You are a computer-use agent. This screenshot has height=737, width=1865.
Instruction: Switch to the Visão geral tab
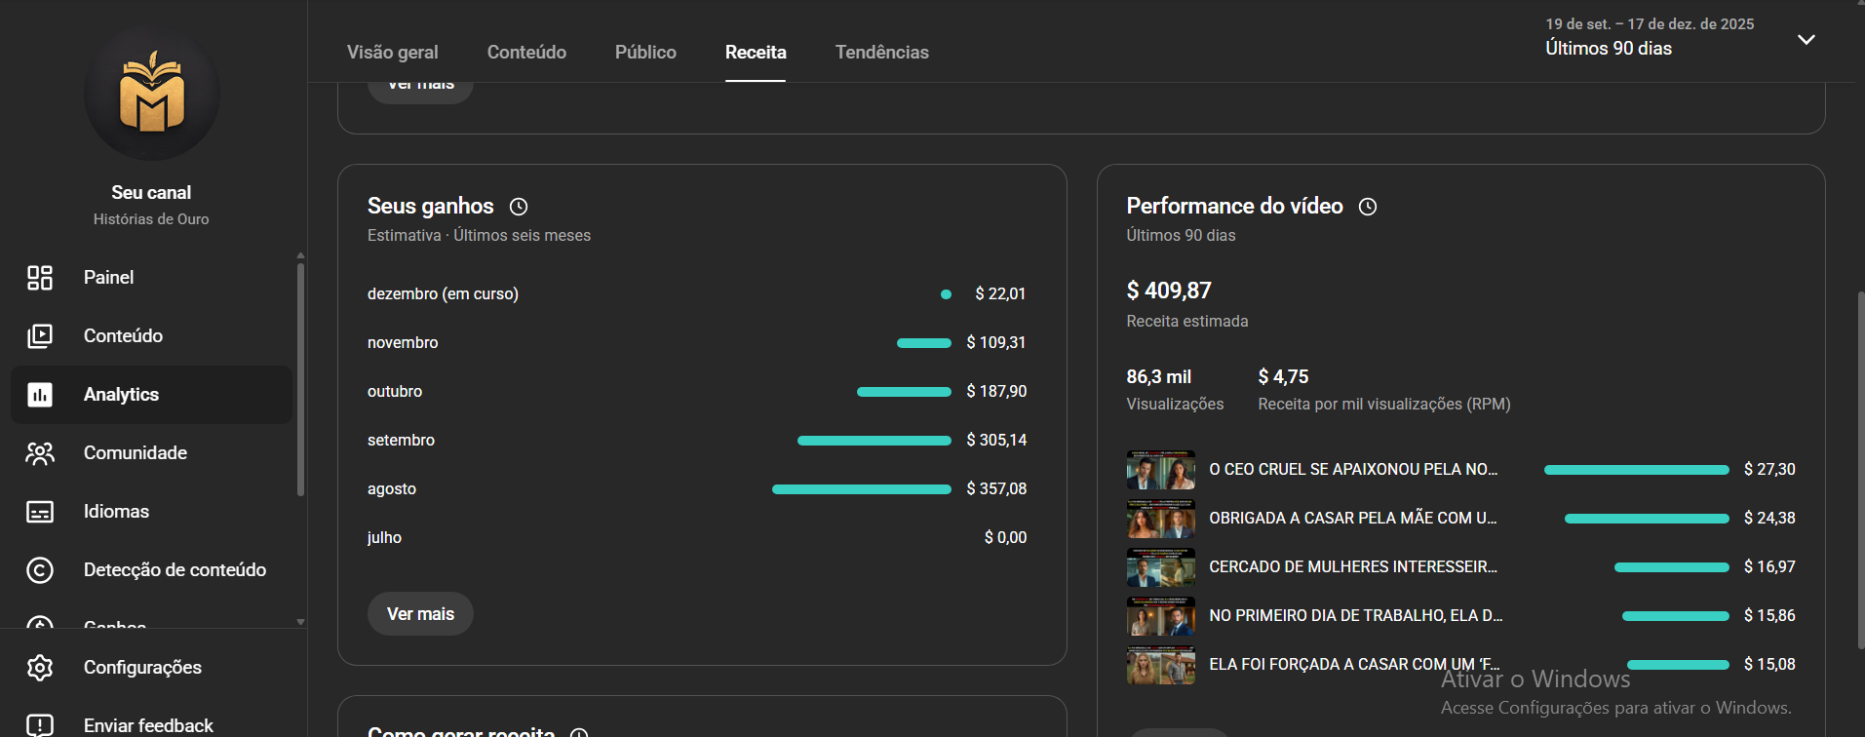pos(392,53)
